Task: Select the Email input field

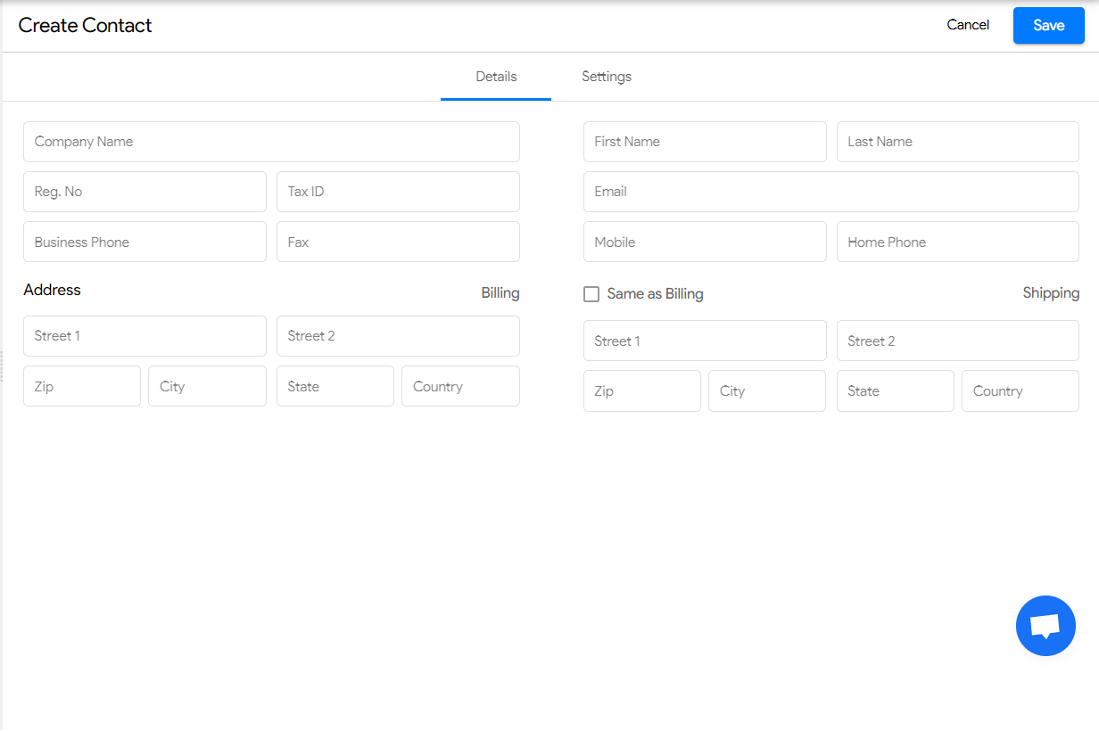Action: point(831,192)
